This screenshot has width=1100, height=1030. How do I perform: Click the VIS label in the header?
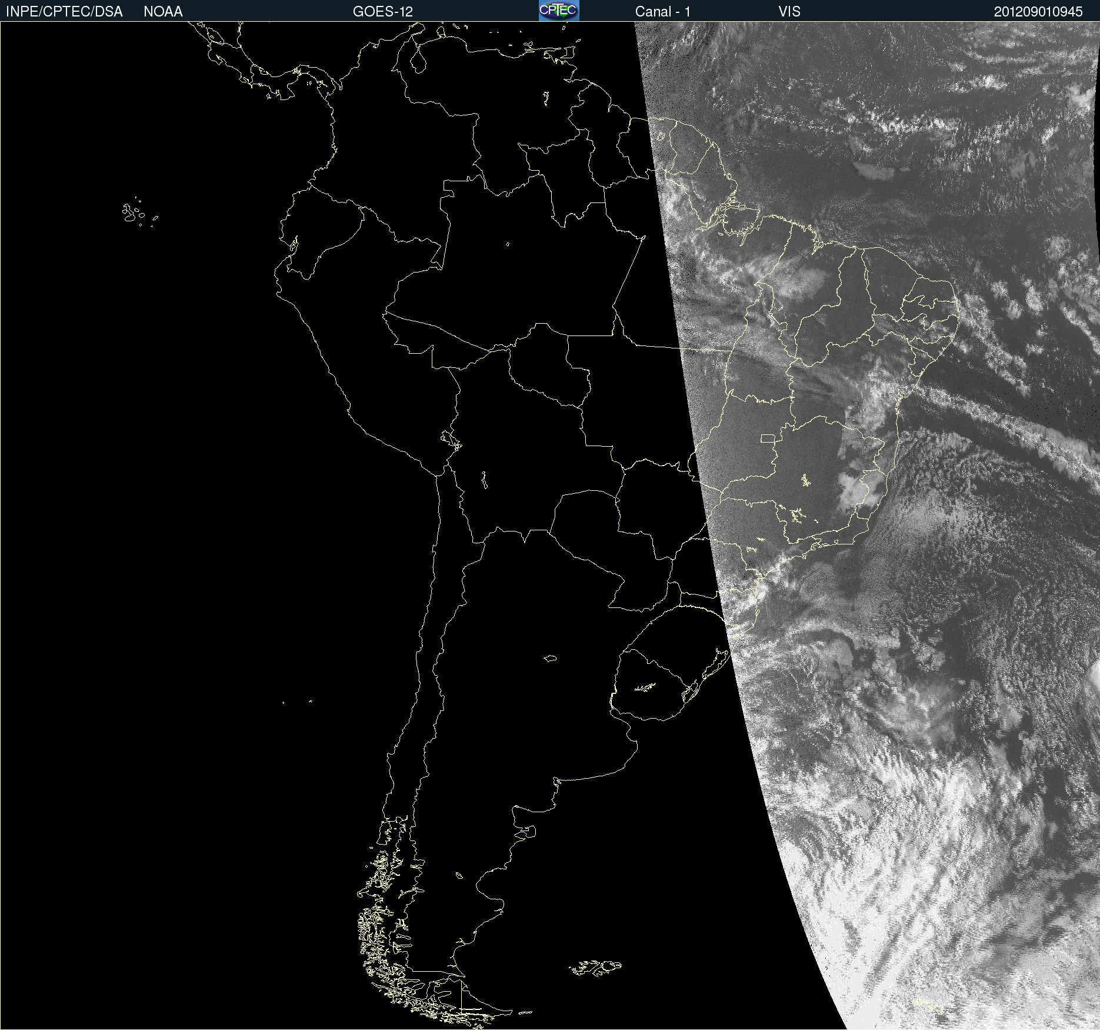(789, 12)
